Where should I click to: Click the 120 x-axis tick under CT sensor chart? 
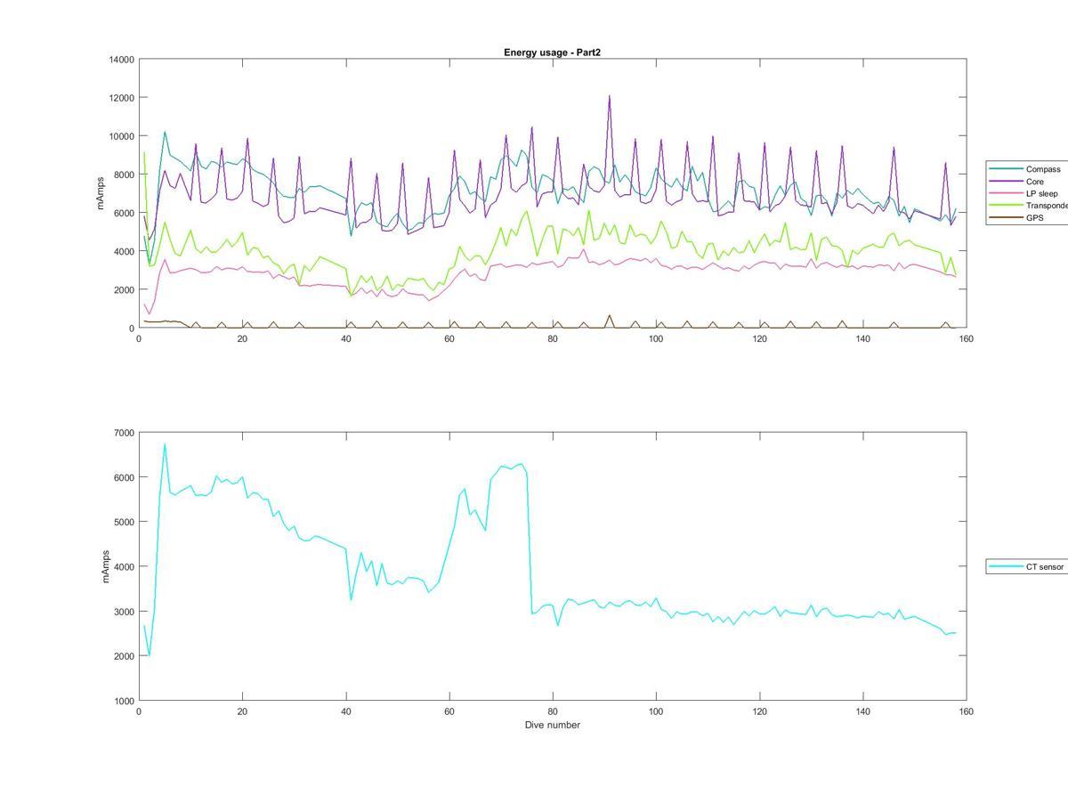pos(759,711)
